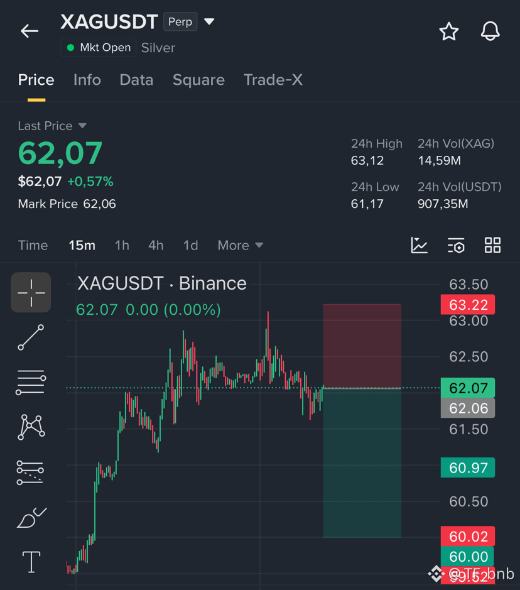Open chart settings icon
The width and height of the screenshot is (520, 590).
(x=456, y=245)
